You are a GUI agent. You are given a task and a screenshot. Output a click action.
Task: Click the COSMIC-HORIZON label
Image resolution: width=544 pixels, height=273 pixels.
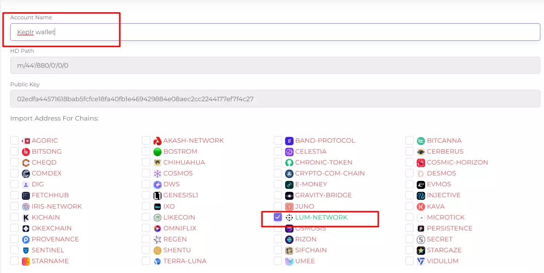(x=458, y=162)
